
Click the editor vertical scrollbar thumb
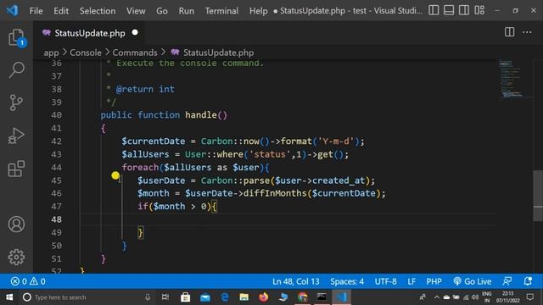coord(538,196)
